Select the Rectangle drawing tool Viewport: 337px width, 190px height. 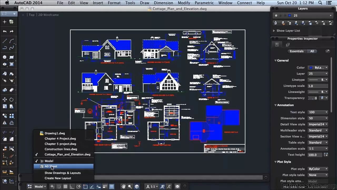coord(12,57)
